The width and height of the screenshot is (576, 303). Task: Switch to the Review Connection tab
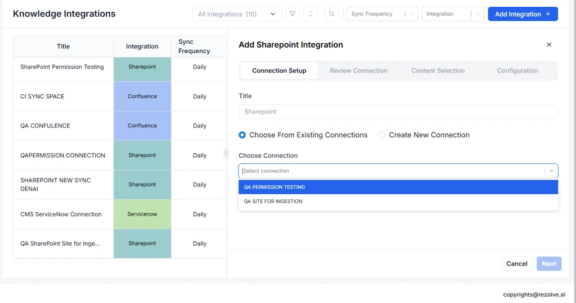coord(358,71)
